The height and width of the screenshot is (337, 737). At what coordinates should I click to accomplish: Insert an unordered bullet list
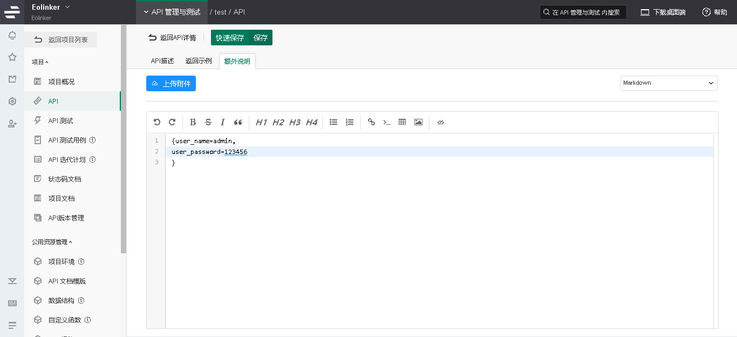click(x=333, y=122)
